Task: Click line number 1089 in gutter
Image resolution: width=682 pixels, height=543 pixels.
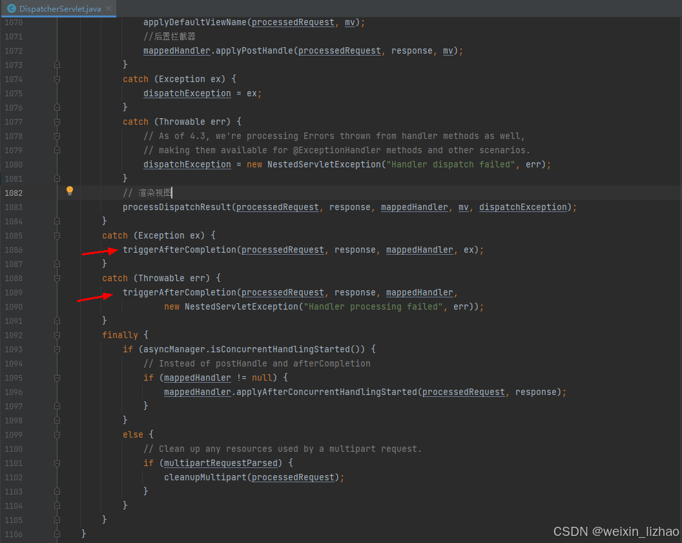Action: point(14,293)
